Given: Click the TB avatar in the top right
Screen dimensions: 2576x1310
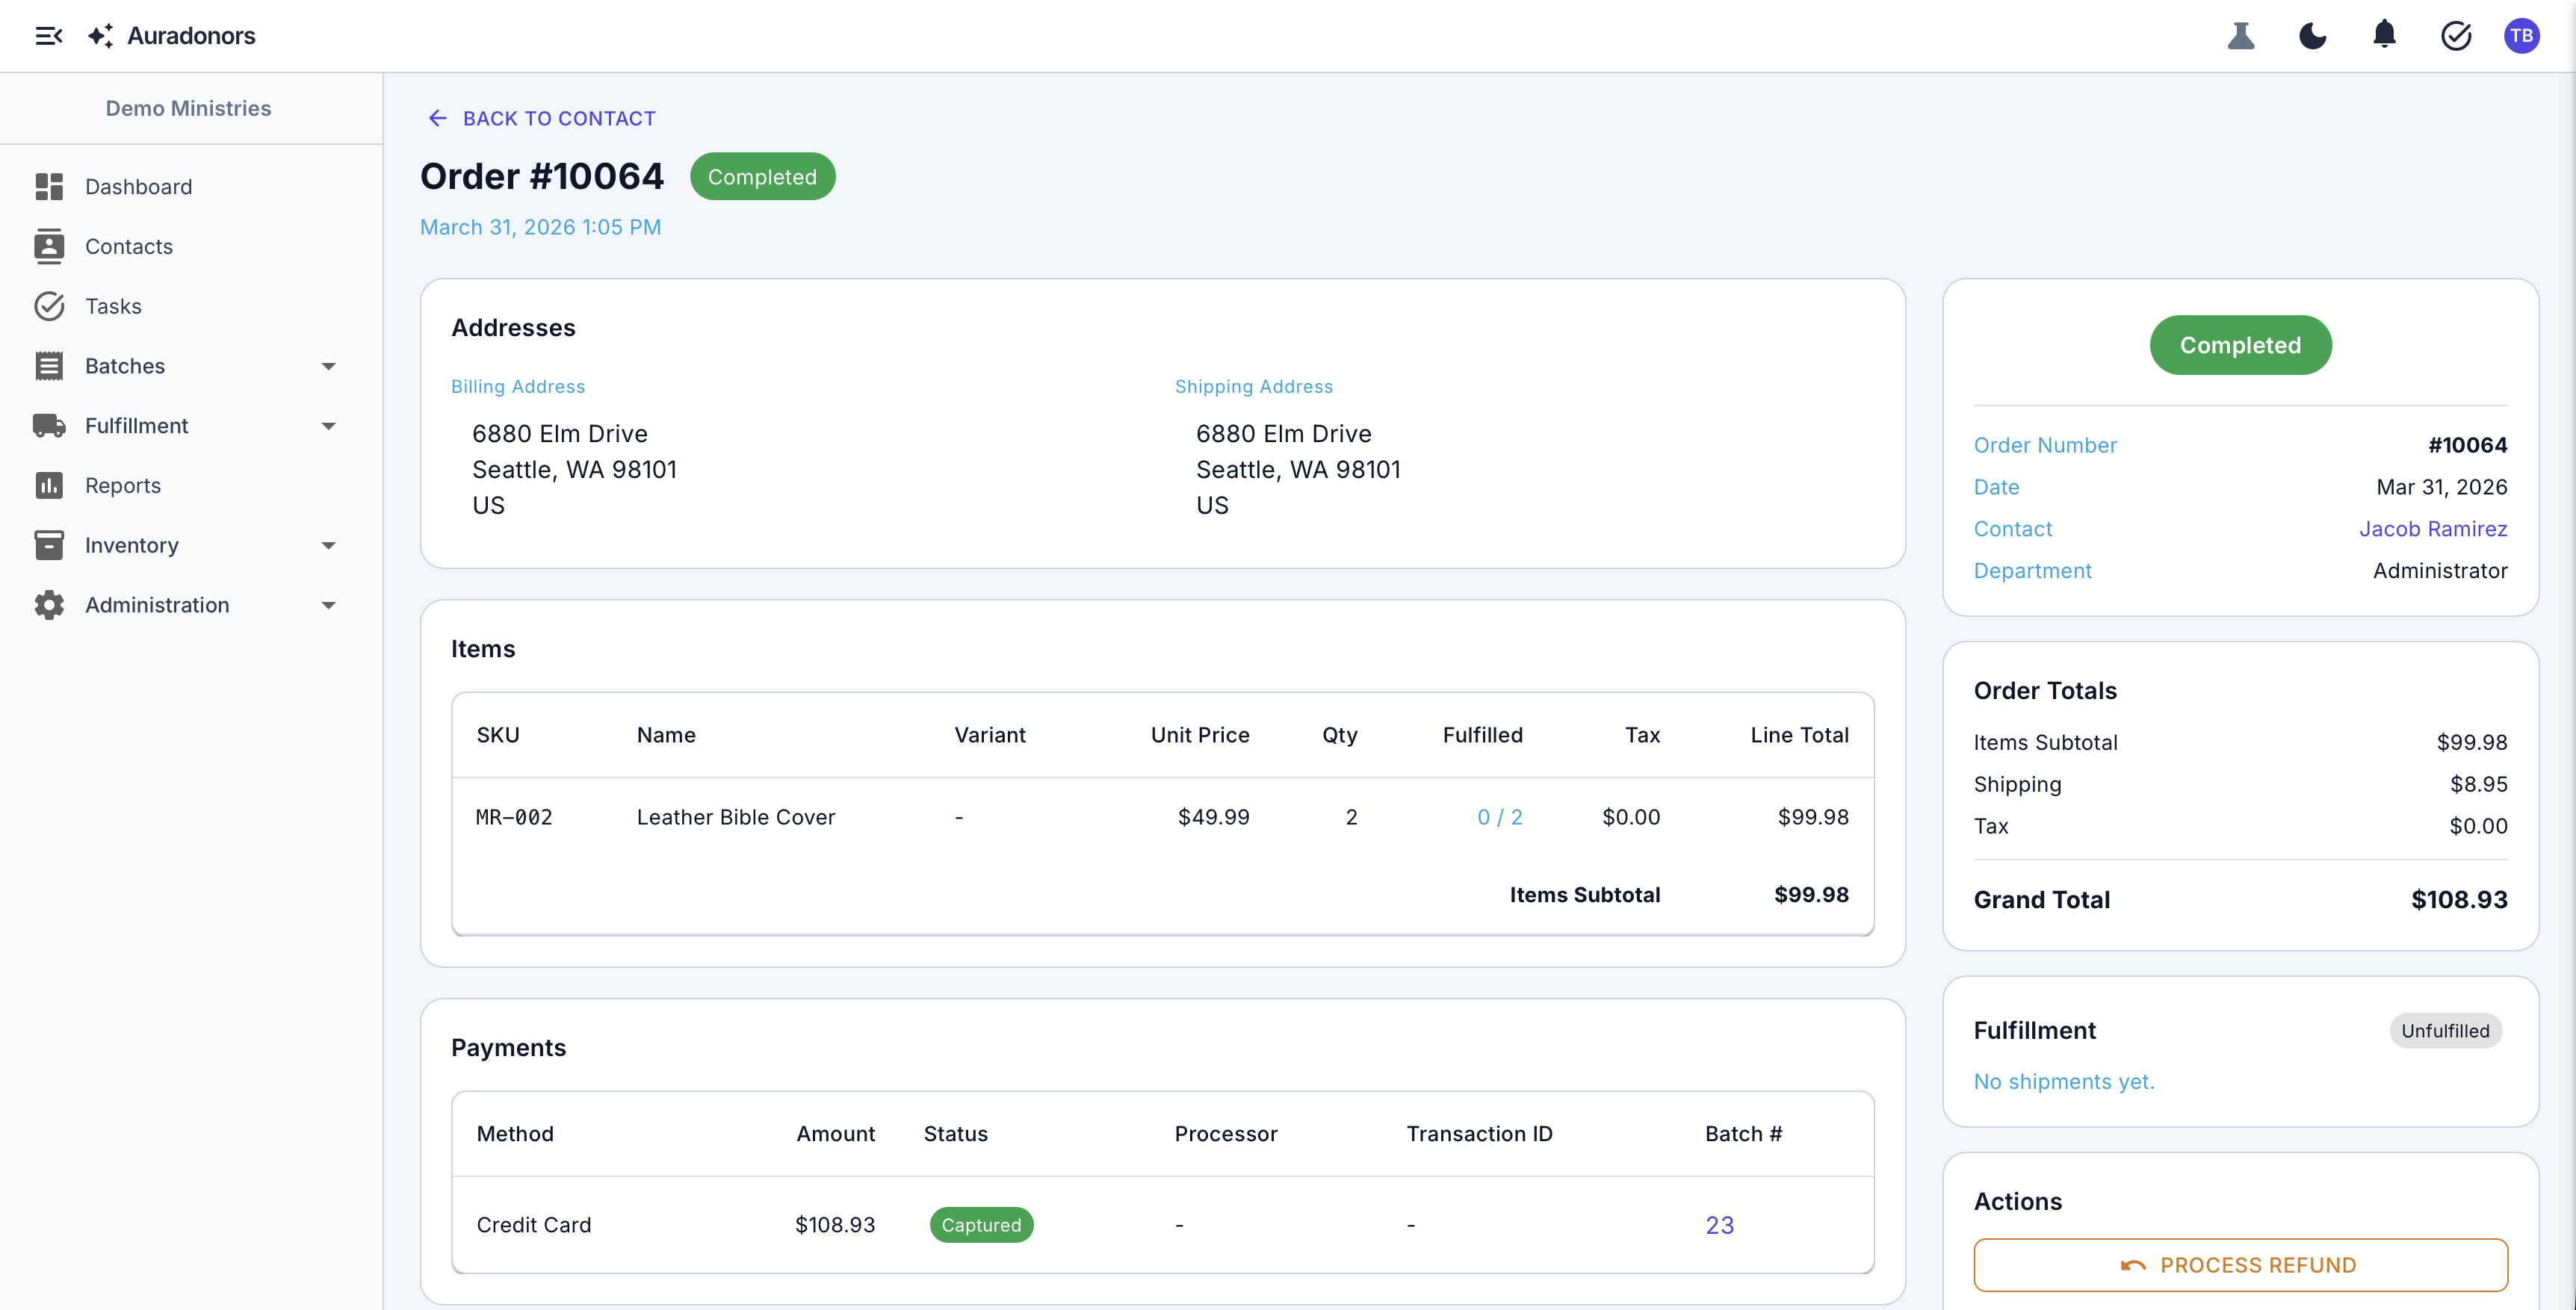Looking at the screenshot, I should pyautogui.click(x=2522, y=36).
